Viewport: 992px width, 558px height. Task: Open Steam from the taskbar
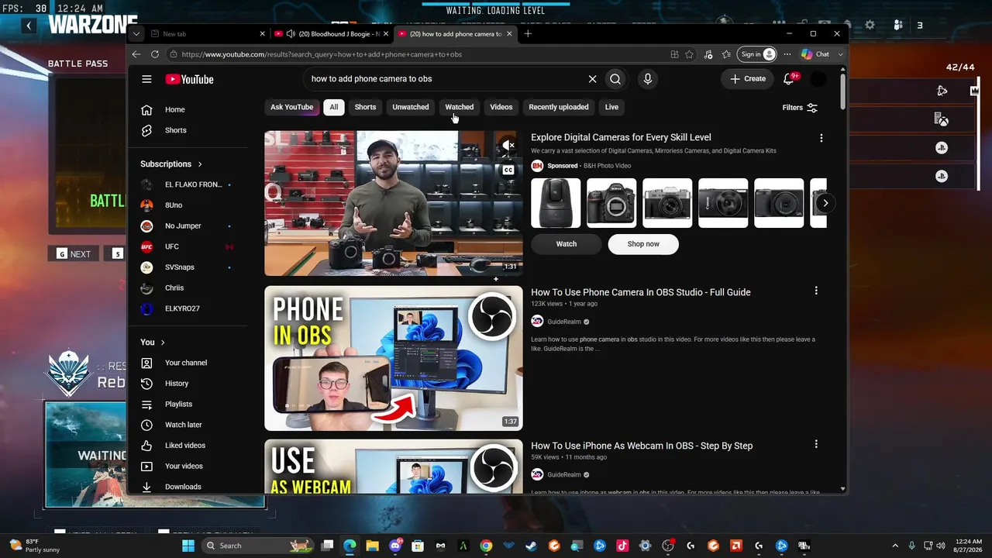click(x=531, y=546)
